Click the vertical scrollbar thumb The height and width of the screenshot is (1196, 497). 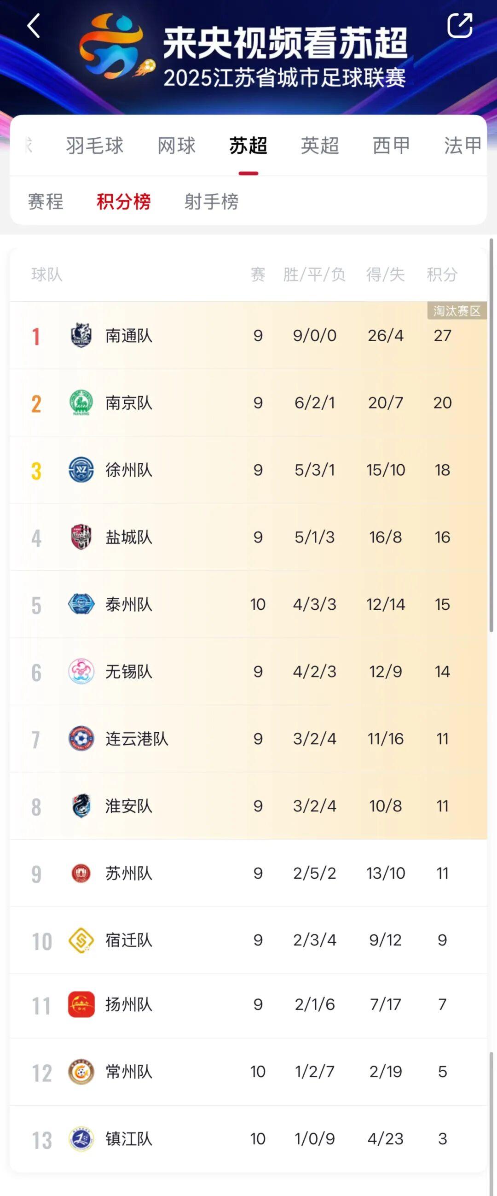[x=491, y=436]
